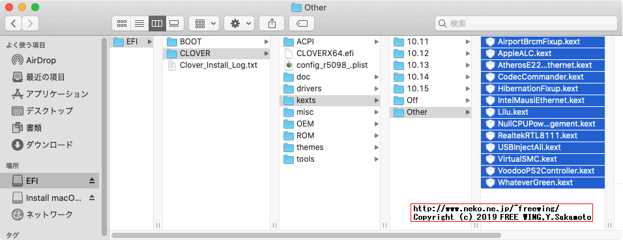Select CLOVERX64.efi file
Screen dimensions: 623x240
pos(330,53)
